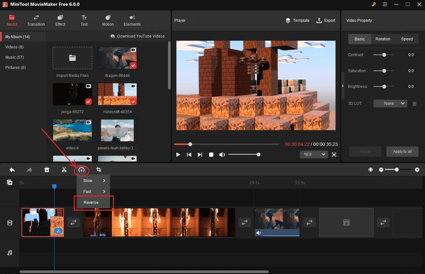Image resolution: width=425 pixels, height=274 pixels.
Task: Open the hamburger menu in title bar
Action: pyautogui.click(x=385, y=4)
